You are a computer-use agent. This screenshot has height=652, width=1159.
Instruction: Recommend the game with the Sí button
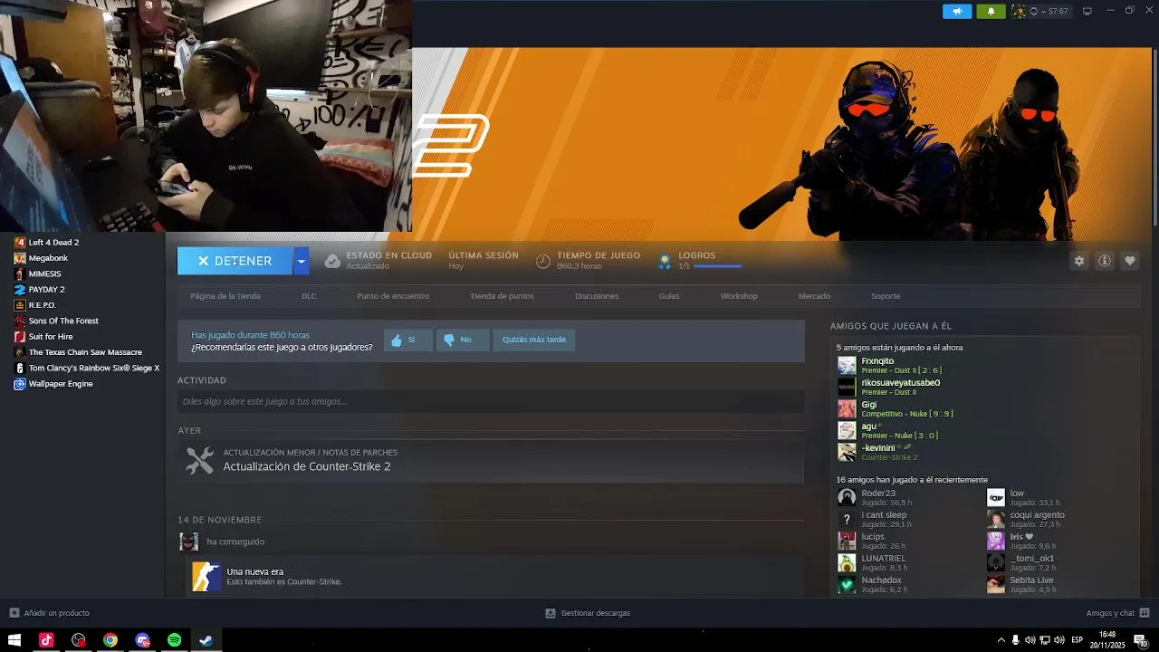pyautogui.click(x=407, y=340)
